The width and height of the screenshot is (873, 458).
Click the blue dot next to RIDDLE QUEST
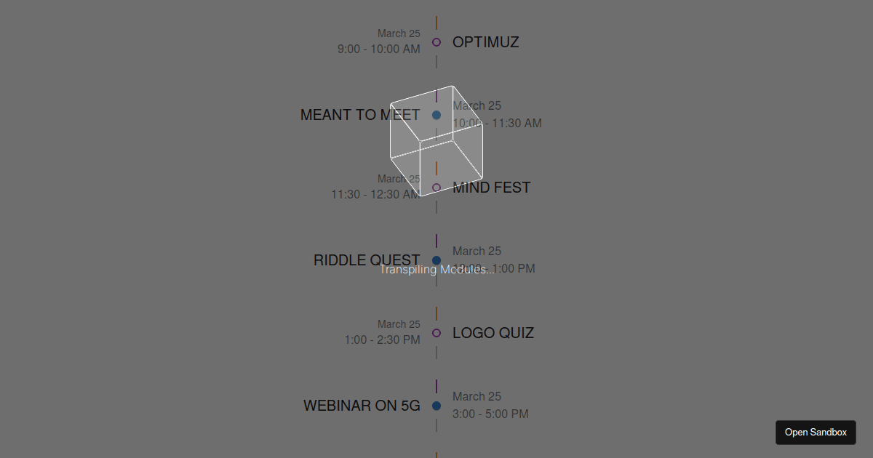[x=436, y=260]
